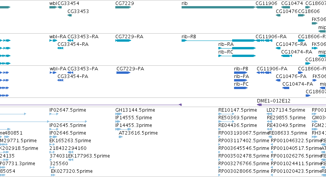Select the RP003193067.5prime EST label
Screen dimensions: 326x177
click(x=244, y=133)
